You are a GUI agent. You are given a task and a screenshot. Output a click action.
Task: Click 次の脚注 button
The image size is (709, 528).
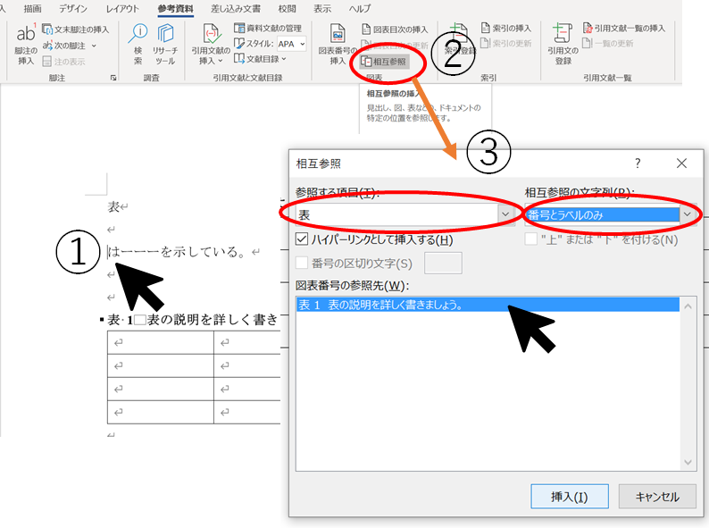(64, 46)
